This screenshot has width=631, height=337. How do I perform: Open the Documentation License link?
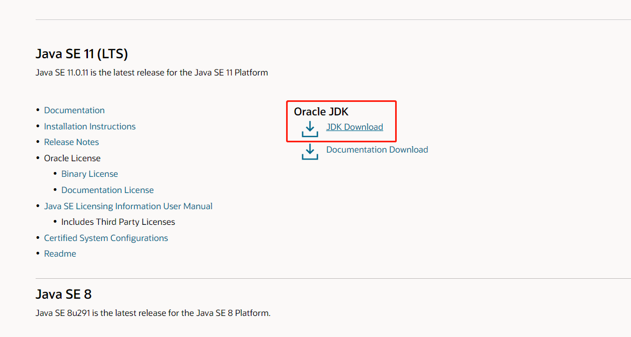point(107,190)
